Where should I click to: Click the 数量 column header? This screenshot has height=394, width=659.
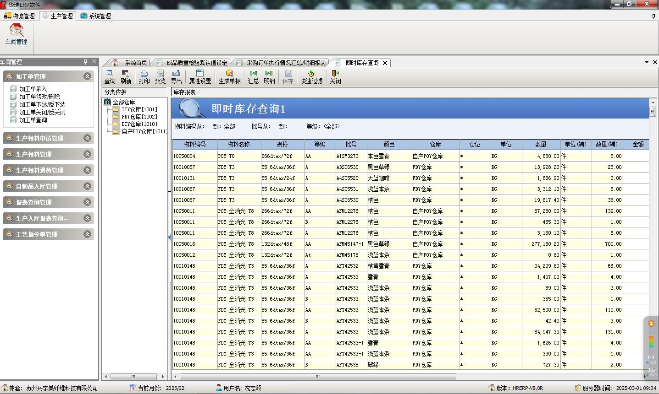coord(541,144)
